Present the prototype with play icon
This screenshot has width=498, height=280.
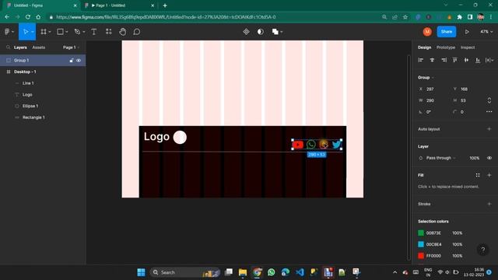(x=467, y=32)
